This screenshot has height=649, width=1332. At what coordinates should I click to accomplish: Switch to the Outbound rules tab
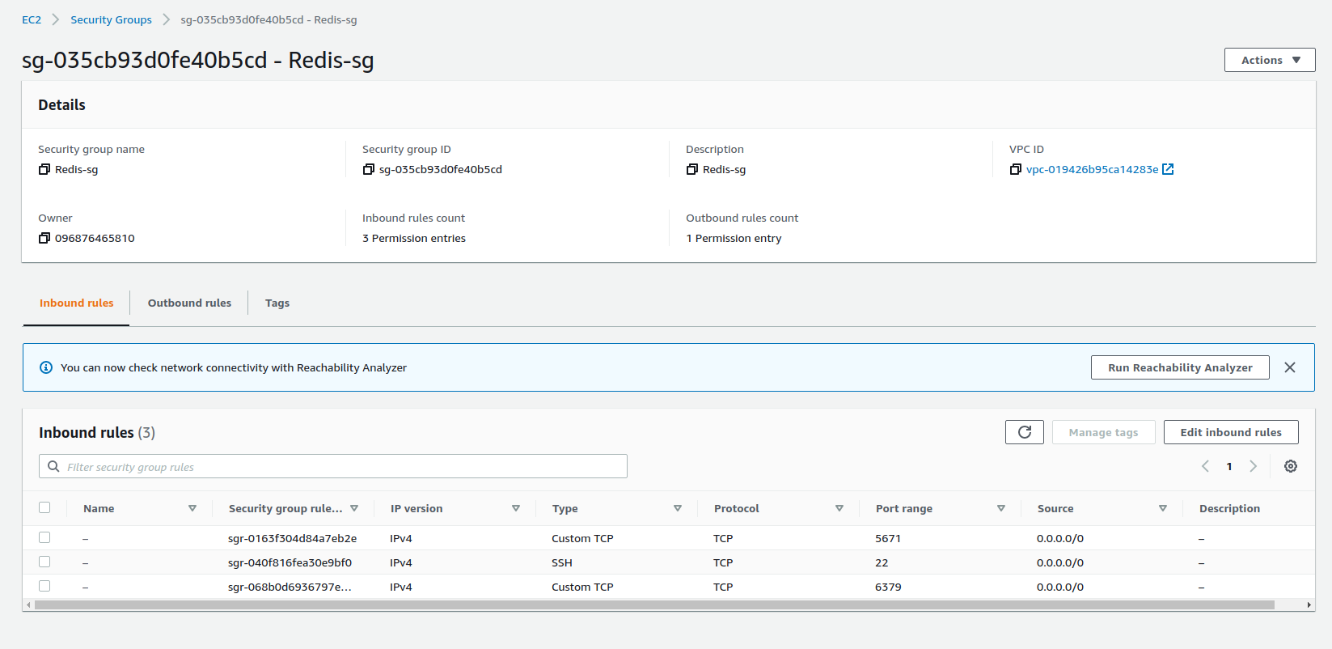pos(189,303)
